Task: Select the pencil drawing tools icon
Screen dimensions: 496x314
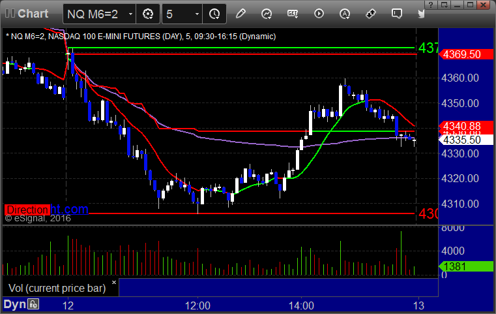Action: tap(241, 14)
